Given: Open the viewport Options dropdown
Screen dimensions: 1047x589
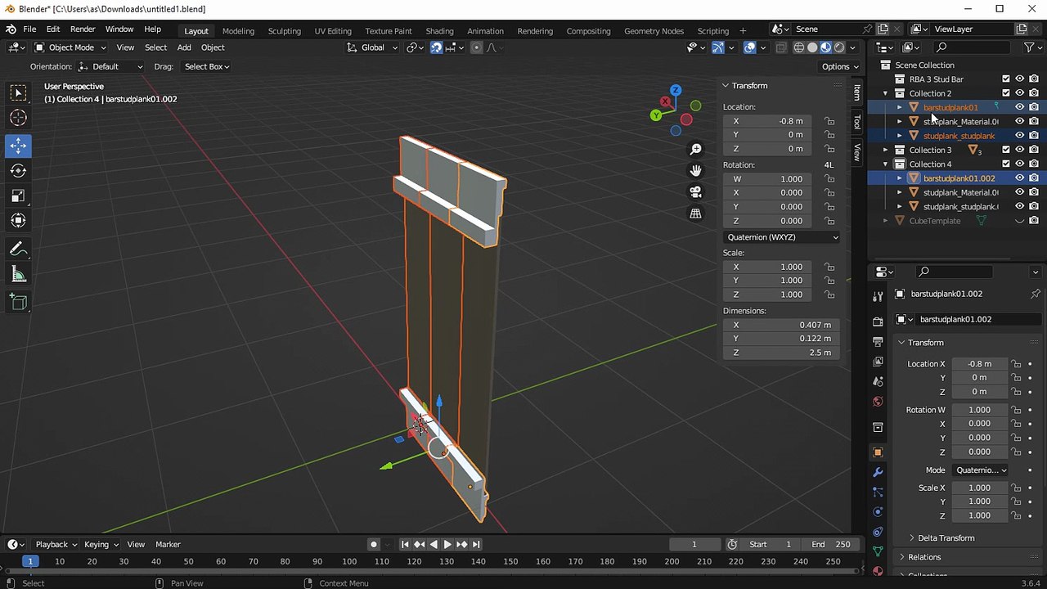Looking at the screenshot, I should coord(840,66).
